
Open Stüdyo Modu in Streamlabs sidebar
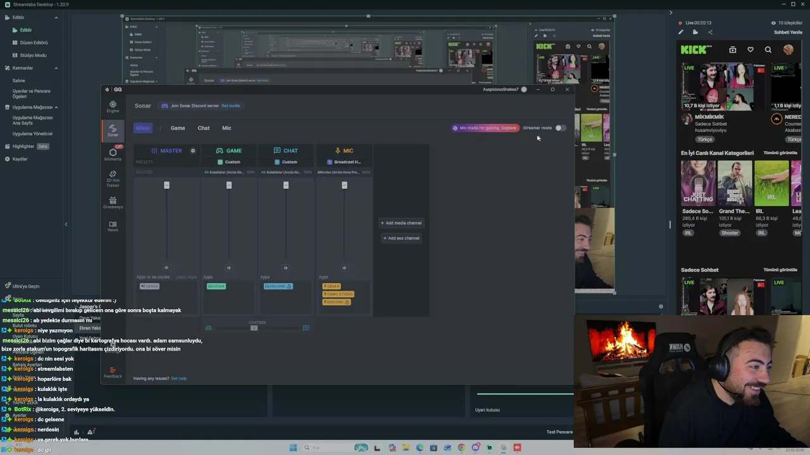pyautogui.click(x=30, y=55)
